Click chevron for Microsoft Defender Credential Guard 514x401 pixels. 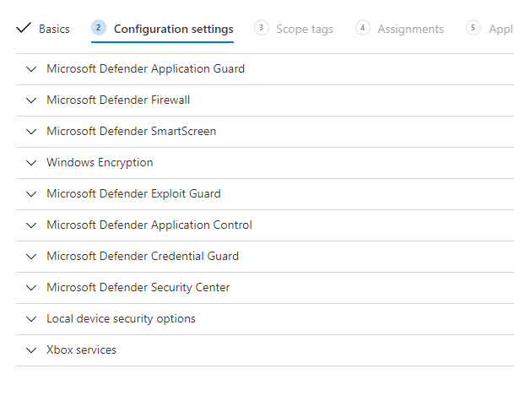pos(32,257)
